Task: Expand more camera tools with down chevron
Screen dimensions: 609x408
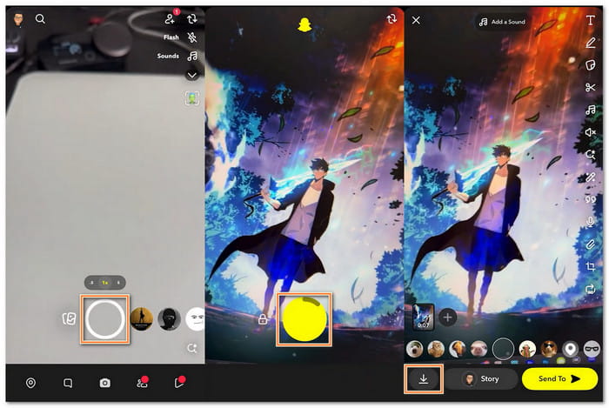Action: [192, 76]
